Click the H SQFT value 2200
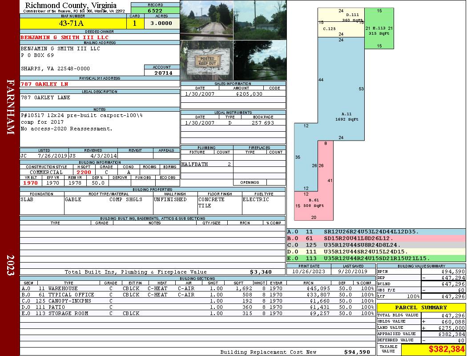The width and height of the screenshot is (467, 356). tap(84, 172)
